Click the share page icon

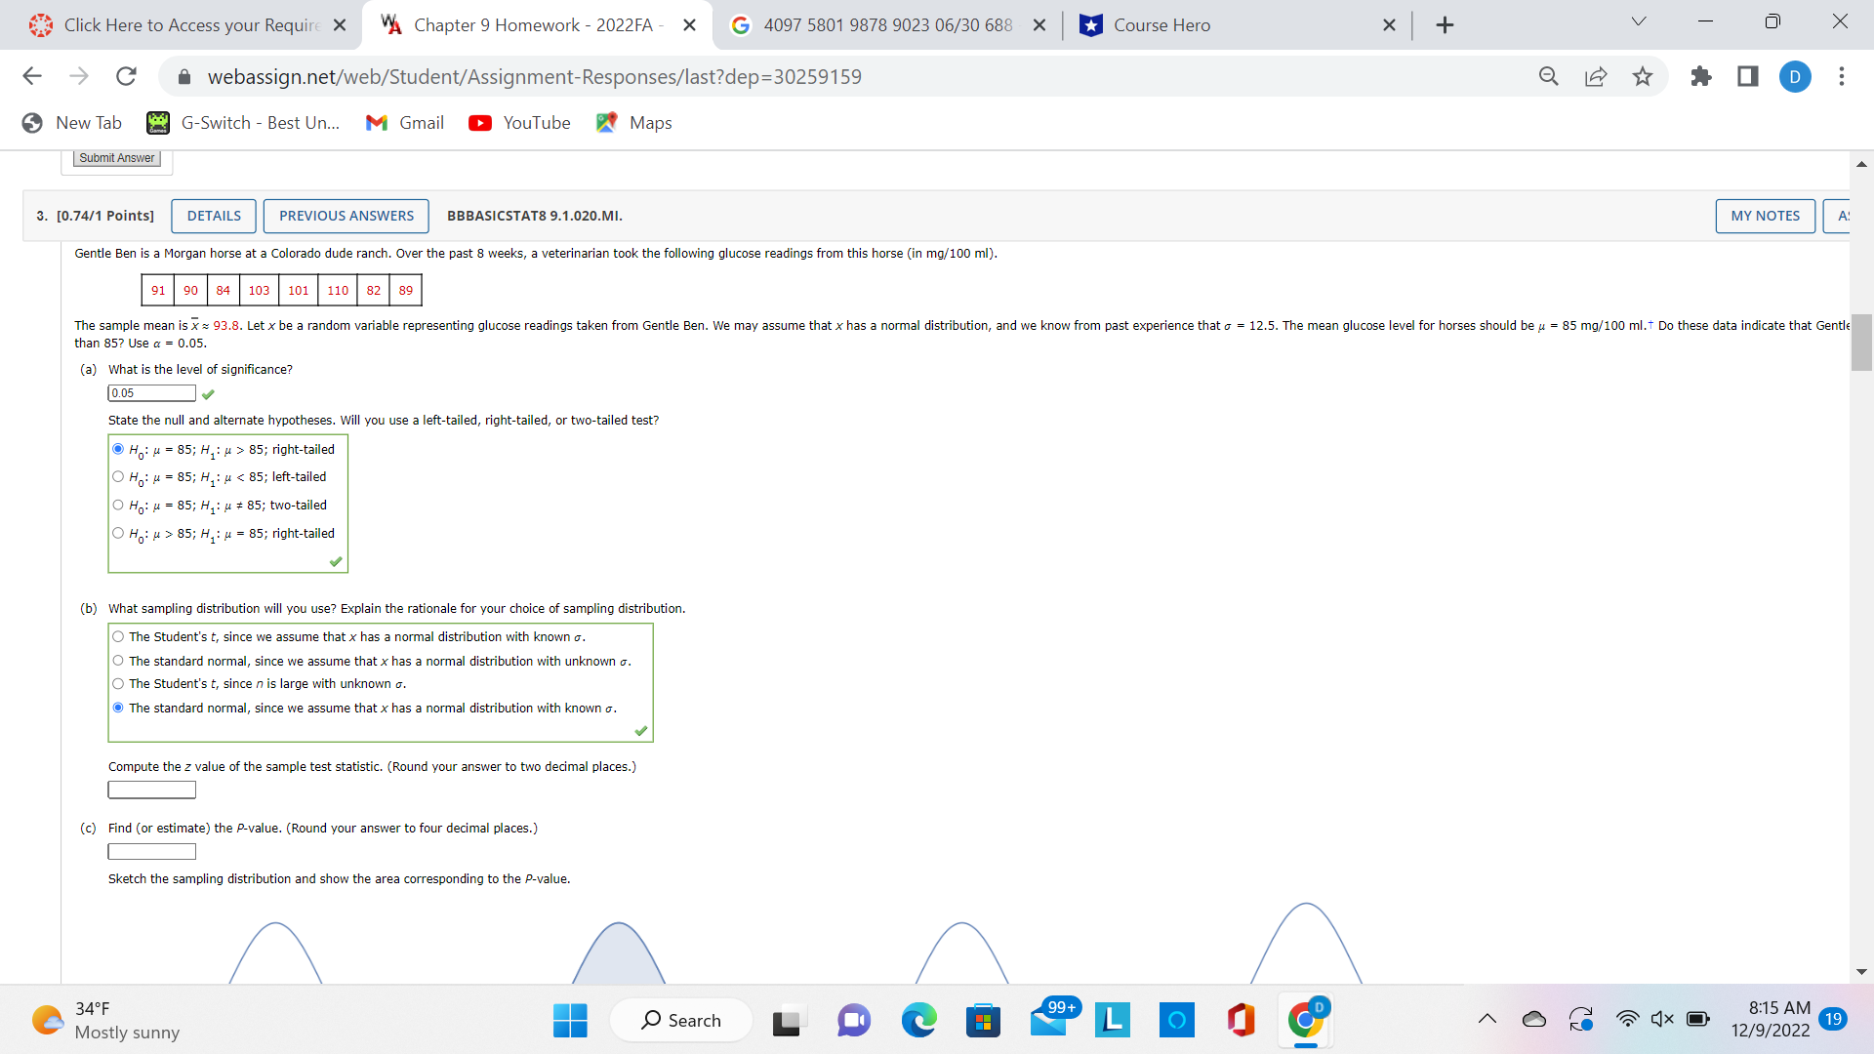tap(1596, 76)
